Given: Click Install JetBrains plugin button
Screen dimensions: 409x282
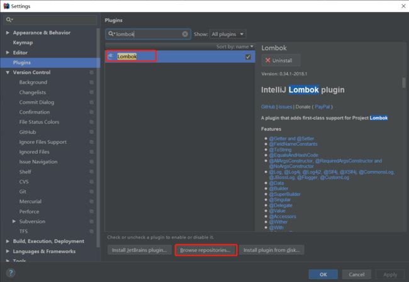Looking at the screenshot, I should [140, 250].
